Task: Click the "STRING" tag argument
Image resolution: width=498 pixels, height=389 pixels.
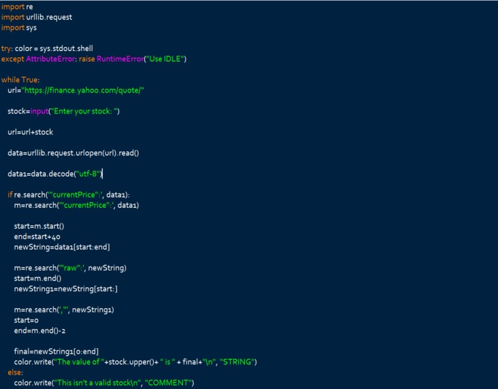Action: (x=237, y=363)
